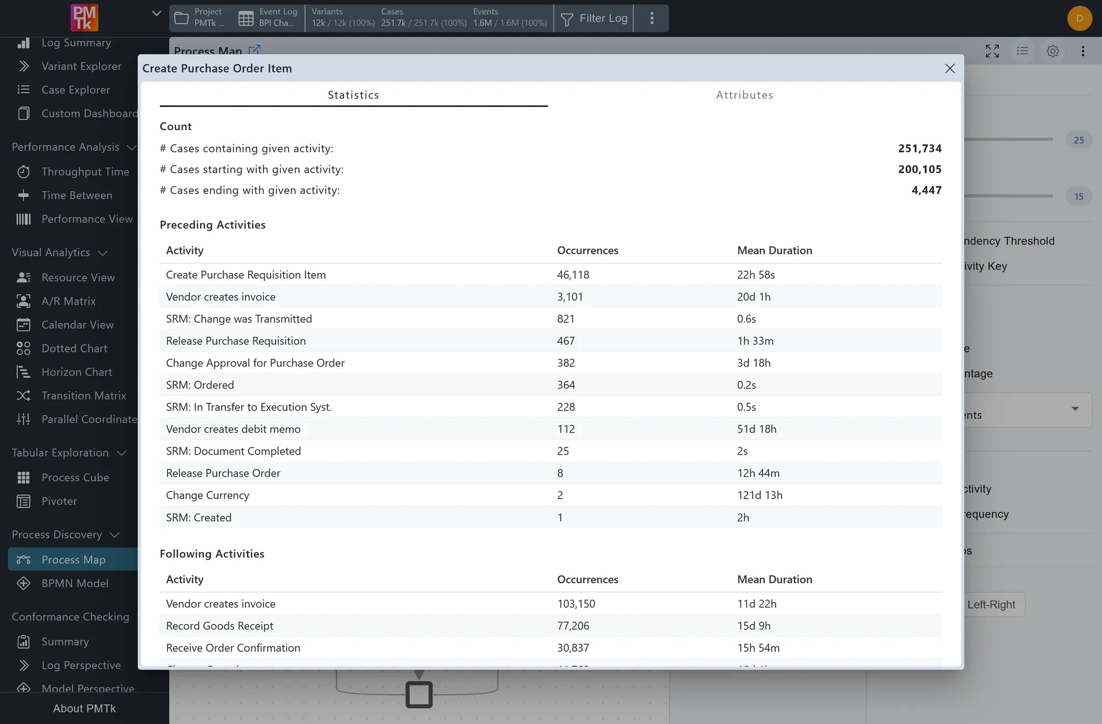Click the slider with value 25
This screenshot has height=724, width=1102.
pos(1008,139)
